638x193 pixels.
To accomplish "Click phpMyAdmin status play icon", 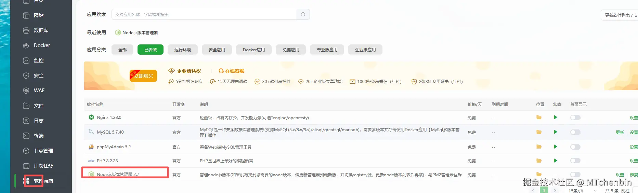I will pyautogui.click(x=555, y=147).
